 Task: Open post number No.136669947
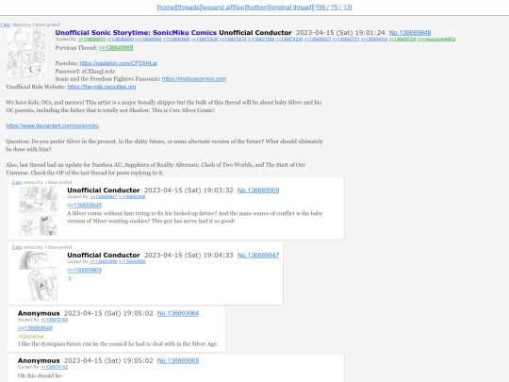(x=258, y=256)
